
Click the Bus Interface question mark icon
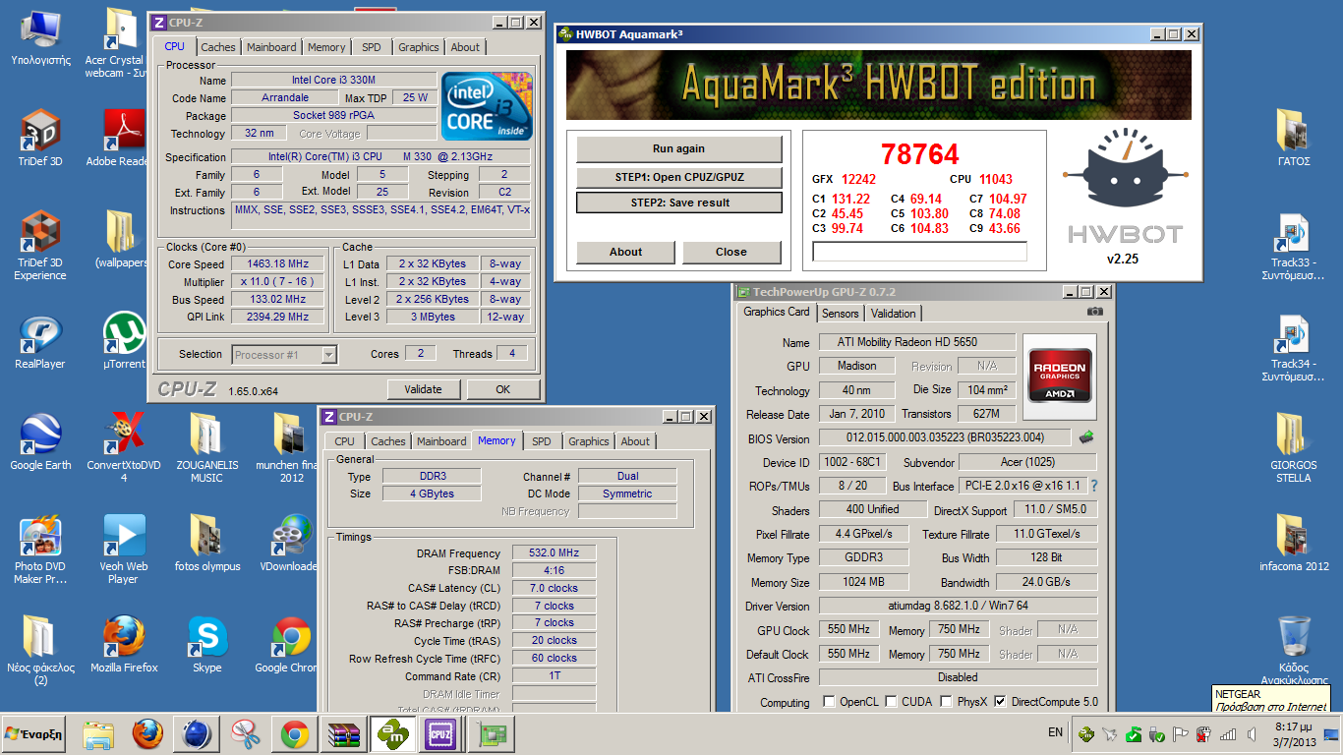tap(1093, 486)
